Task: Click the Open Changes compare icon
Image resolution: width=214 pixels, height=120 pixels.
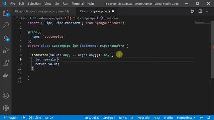Action: [192, 11]
